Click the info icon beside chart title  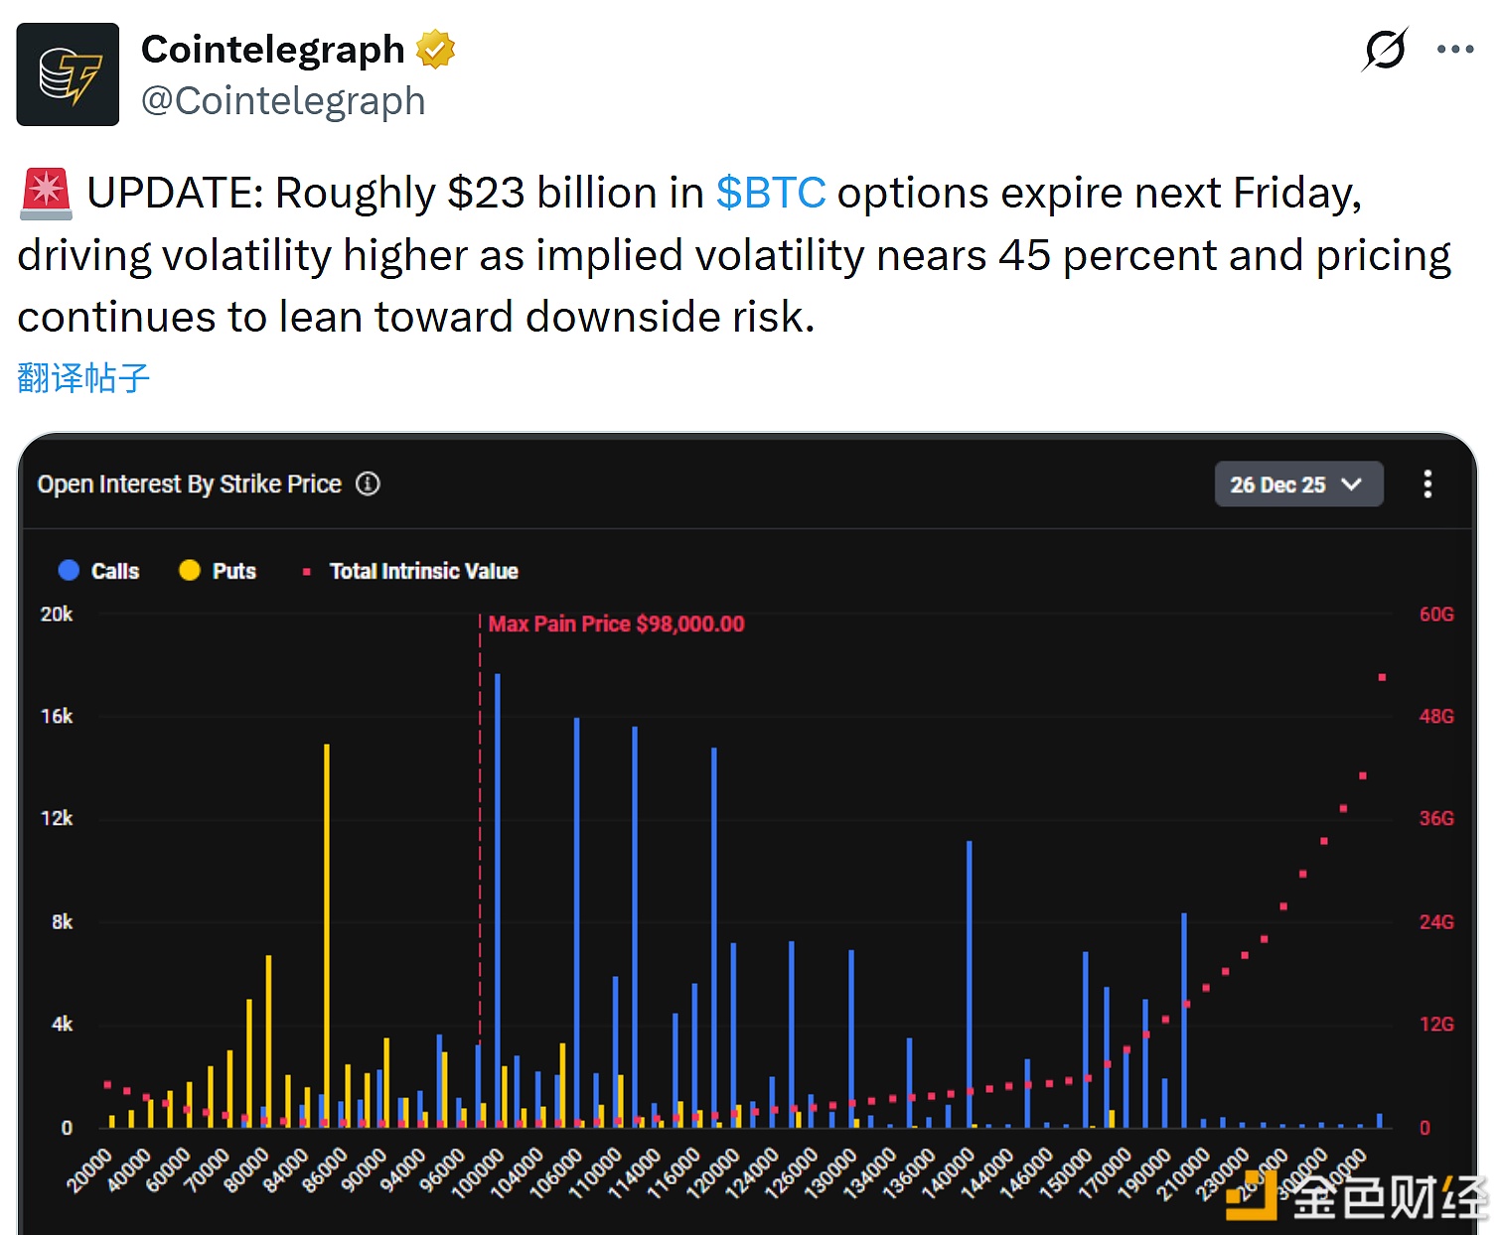click(x=369, y=483)
